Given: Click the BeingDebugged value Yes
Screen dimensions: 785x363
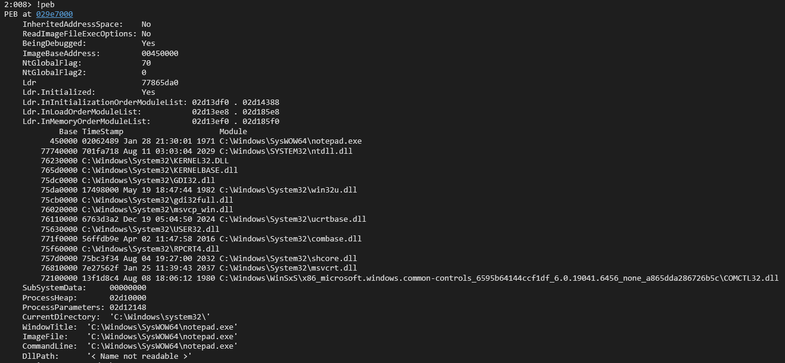Looking at the screenshot, I should click(x=148, y=44).
